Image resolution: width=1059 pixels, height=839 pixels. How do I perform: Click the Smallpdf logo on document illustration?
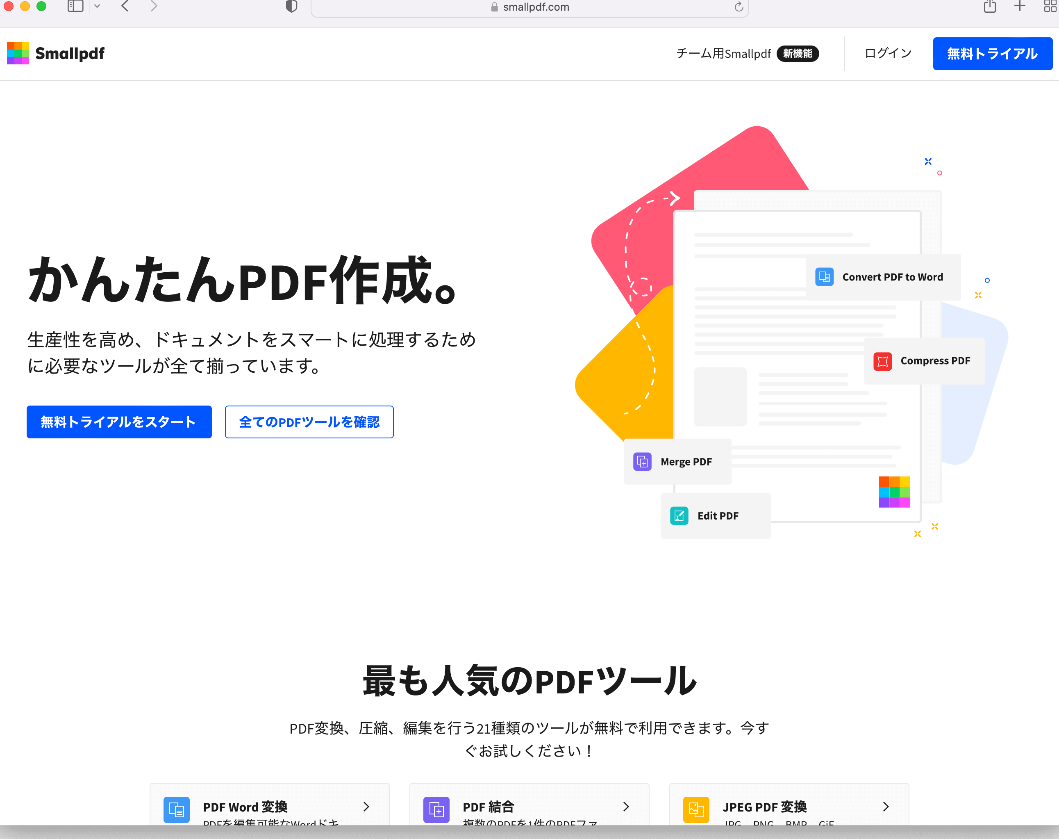click(894, 492)
